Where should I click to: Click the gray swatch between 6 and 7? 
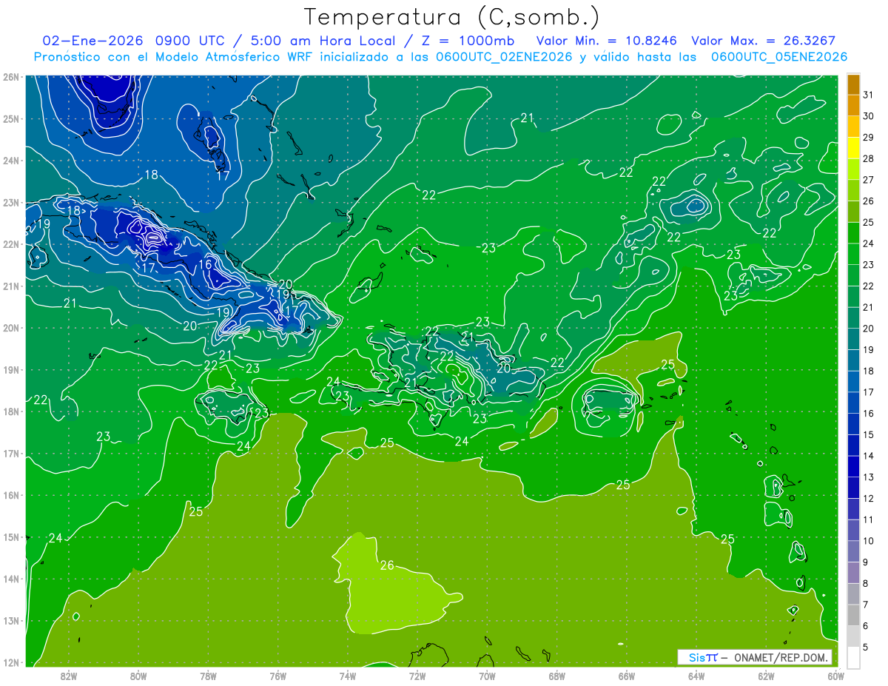click(854, 615)
